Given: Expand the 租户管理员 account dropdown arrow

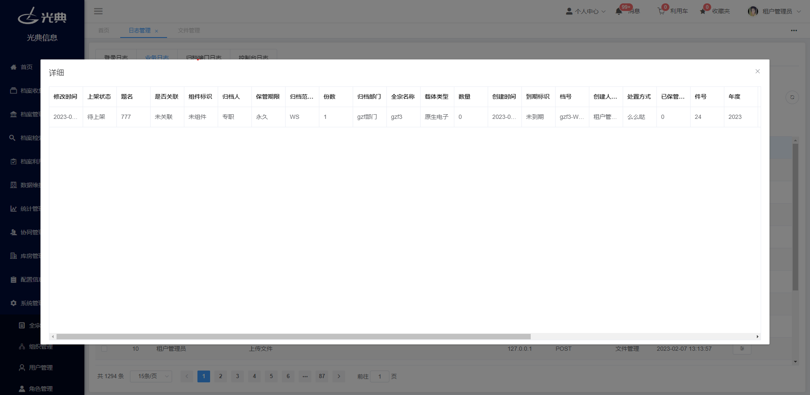Looking at the screenshot, I should click(x=799, y=11).
